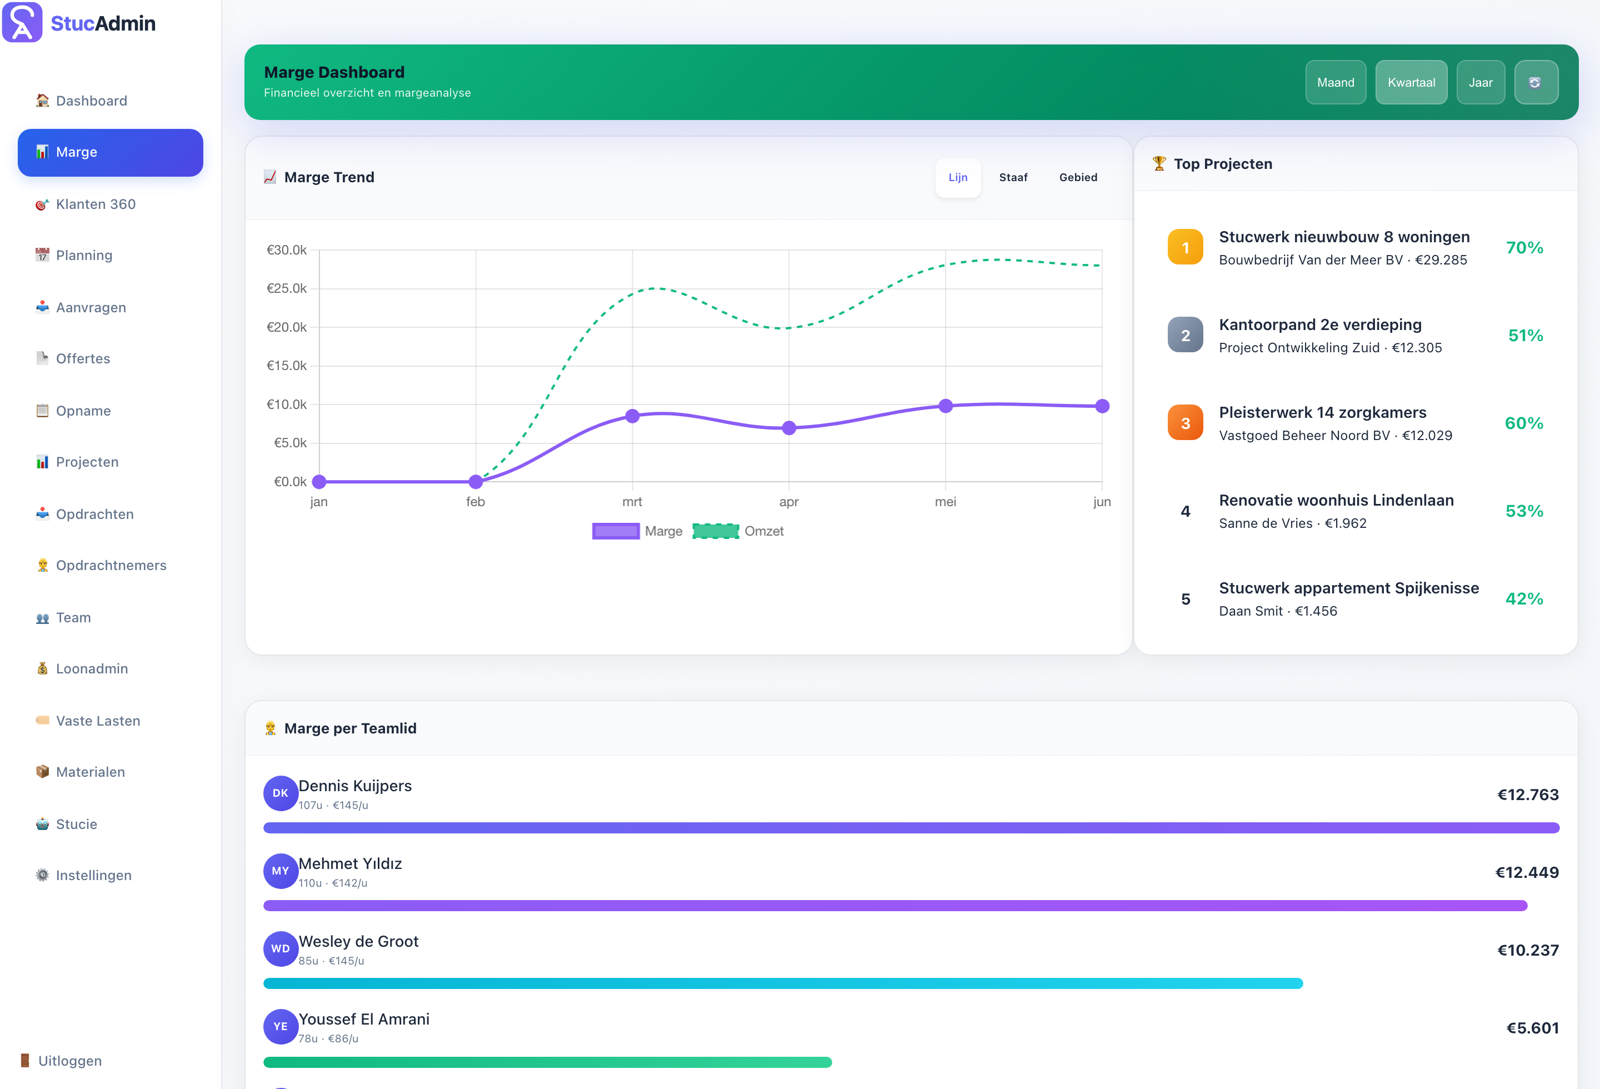Click the StucAdmin logo icon
1600x1089 pixels.
point(23,23)
